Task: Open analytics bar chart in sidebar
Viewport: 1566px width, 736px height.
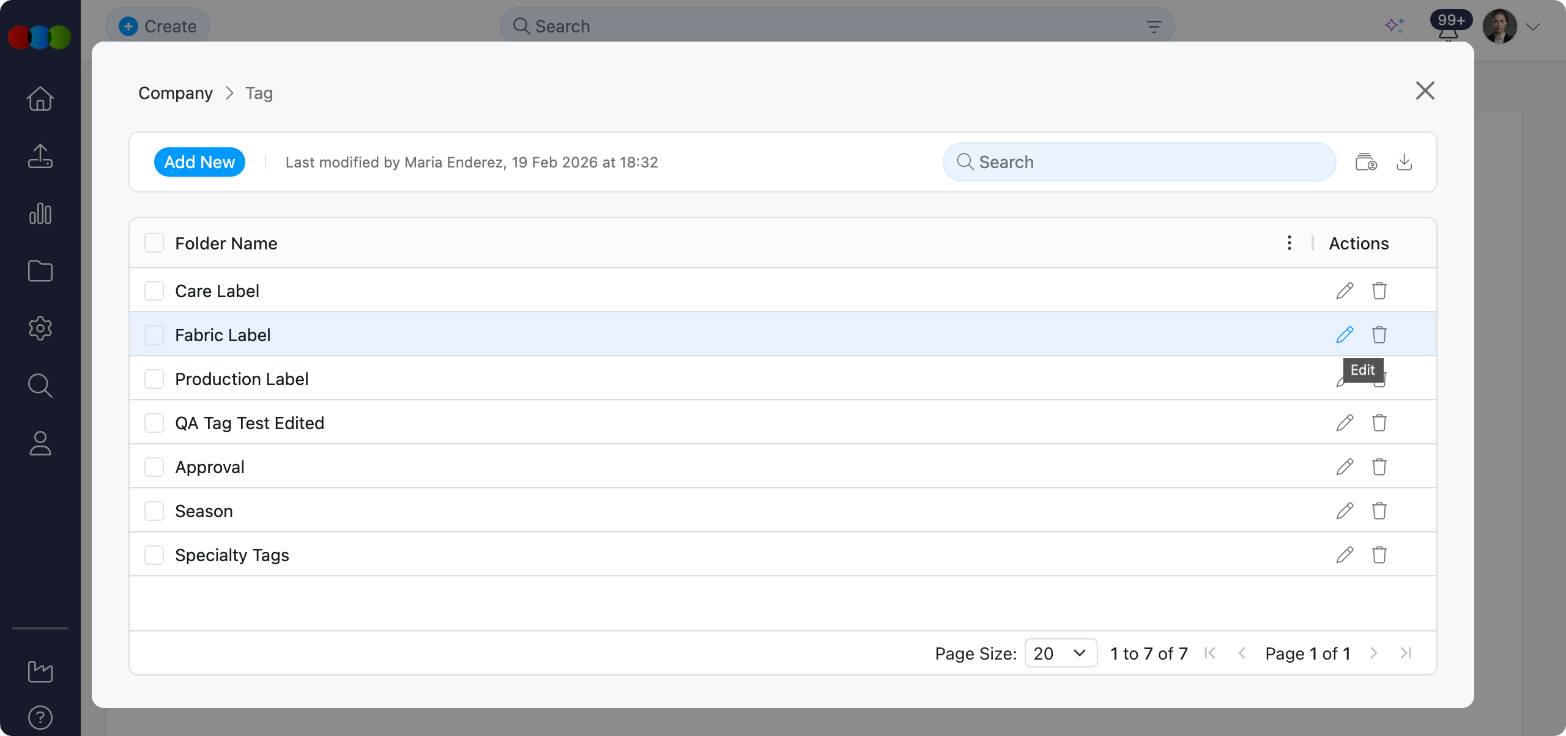Action: tap(40, 213)
